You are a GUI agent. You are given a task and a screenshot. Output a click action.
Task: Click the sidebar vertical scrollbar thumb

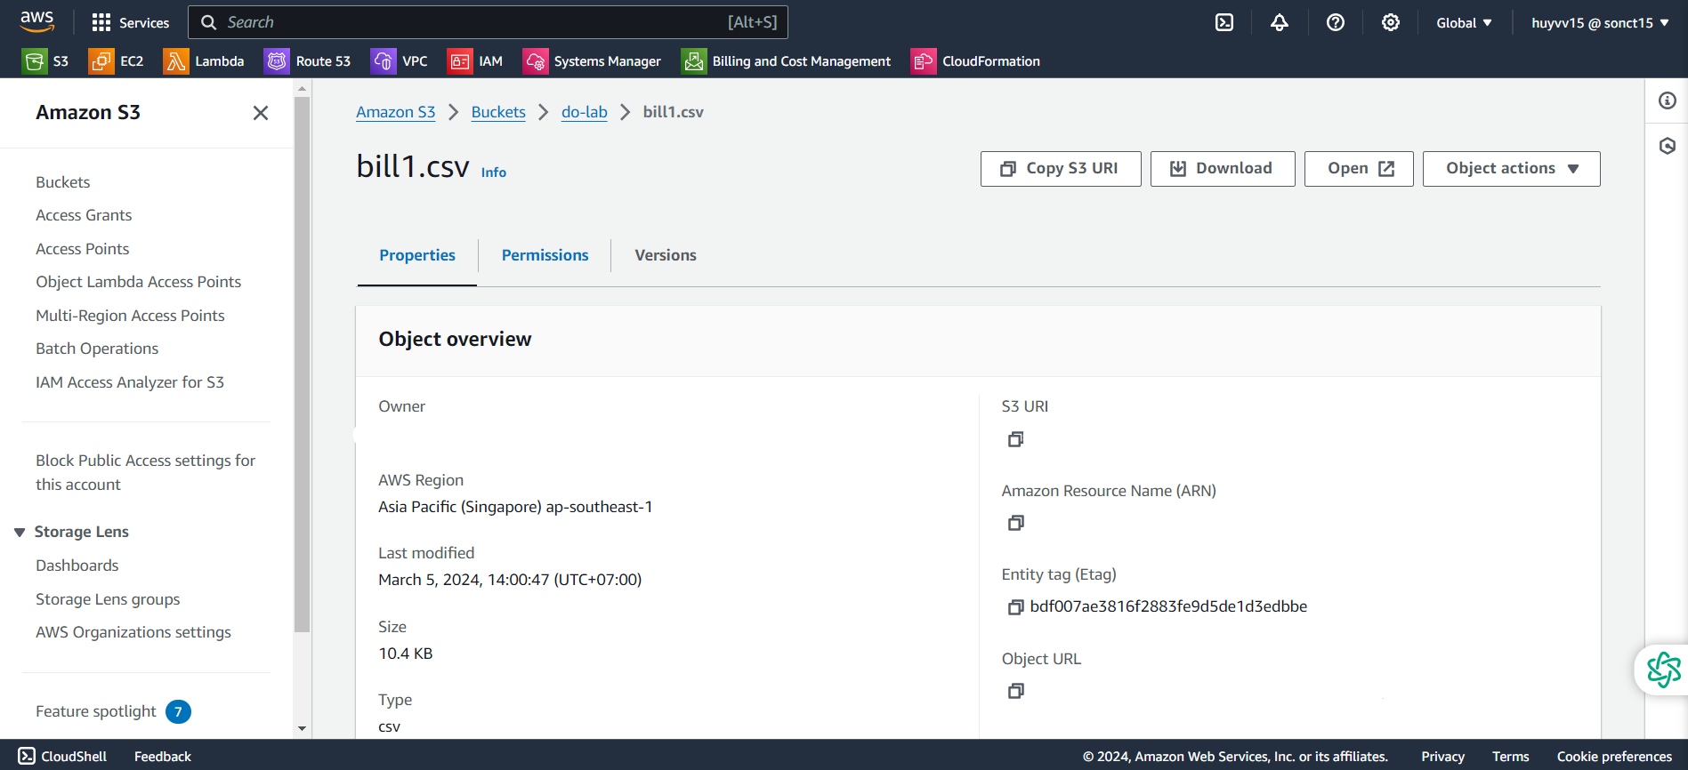[303, 365]
